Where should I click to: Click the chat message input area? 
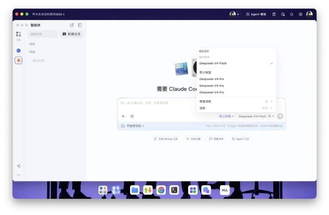pos(157,106)
